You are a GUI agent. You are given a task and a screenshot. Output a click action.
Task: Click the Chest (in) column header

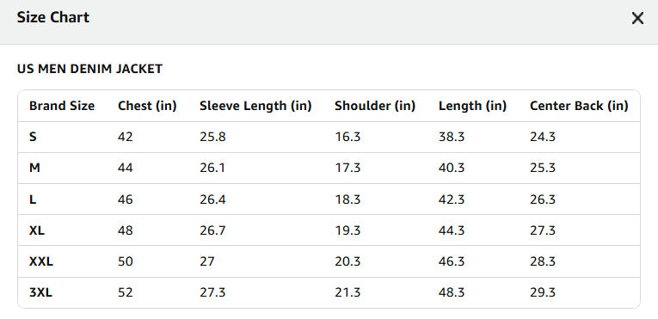147,106
